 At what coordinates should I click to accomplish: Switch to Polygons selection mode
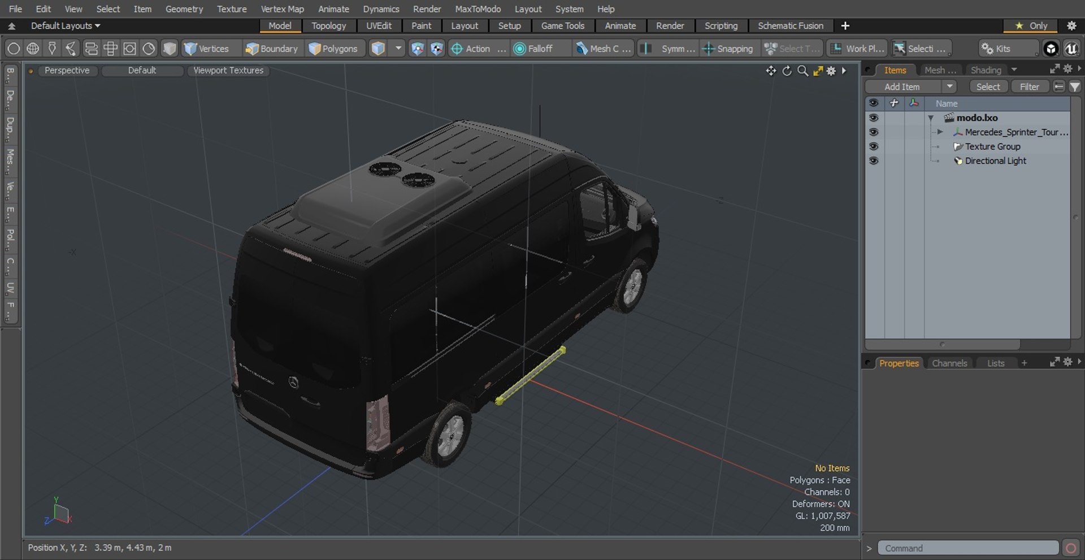(x=333, y=49)
